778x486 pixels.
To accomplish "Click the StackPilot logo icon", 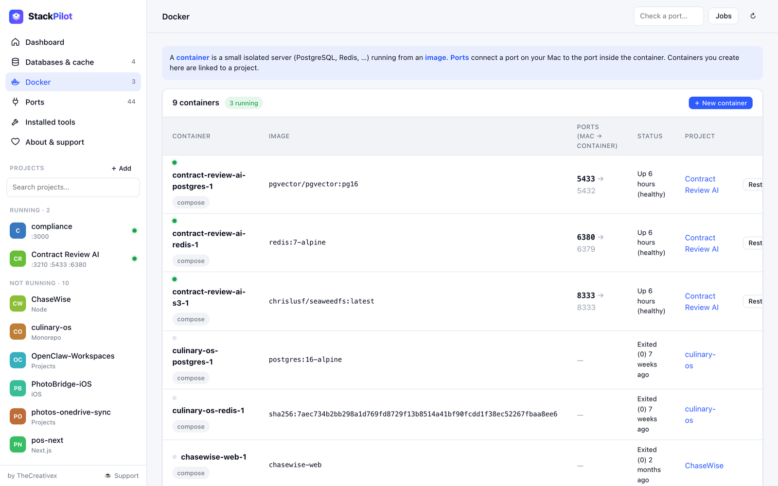I will tap(16, 17).
